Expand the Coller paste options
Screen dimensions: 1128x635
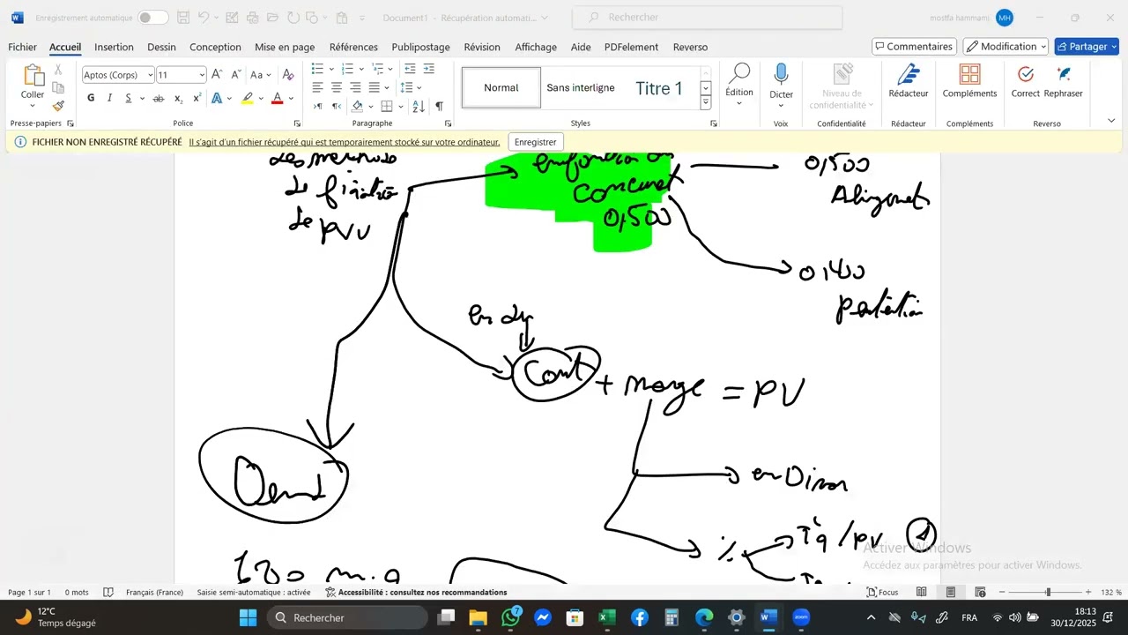click(33, 105)
